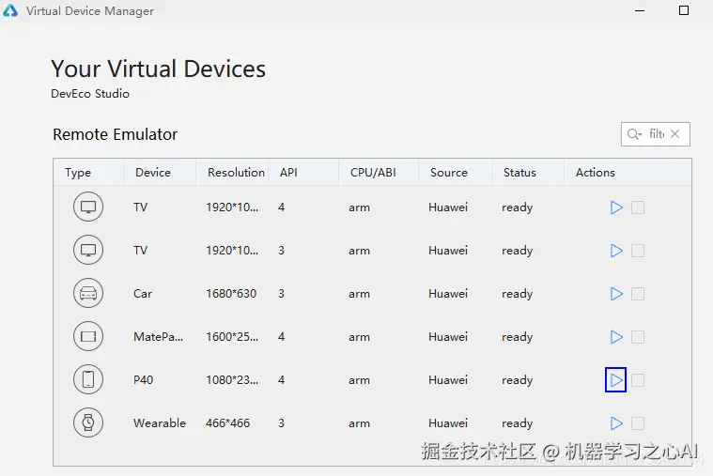Click the stop square for TV API 3
This screenshot has width=713, height=476.
[638, 251]
